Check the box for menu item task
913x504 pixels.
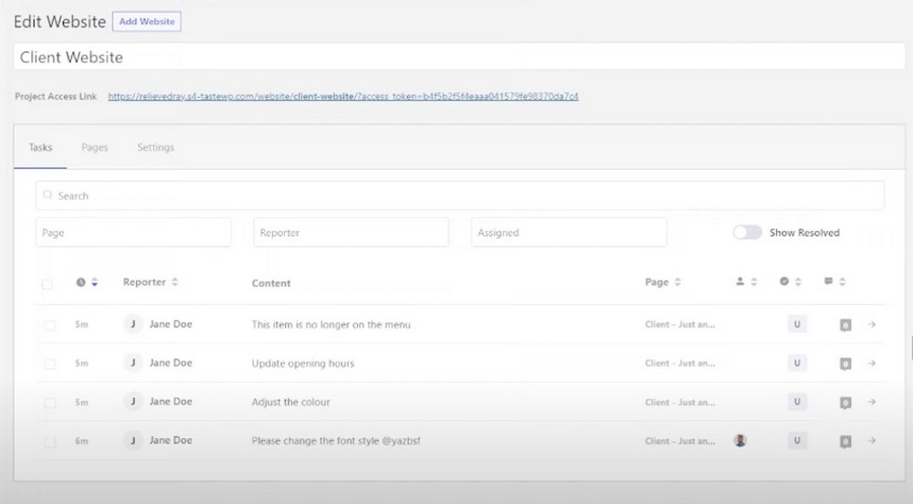pos(50,325)
